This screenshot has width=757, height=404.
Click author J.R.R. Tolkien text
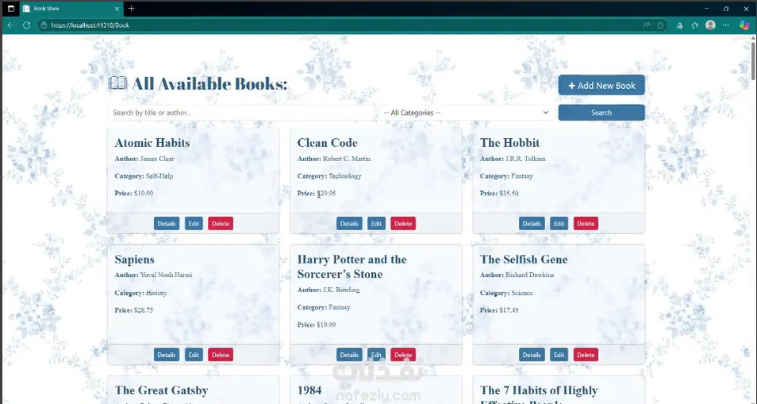[525, 159]
